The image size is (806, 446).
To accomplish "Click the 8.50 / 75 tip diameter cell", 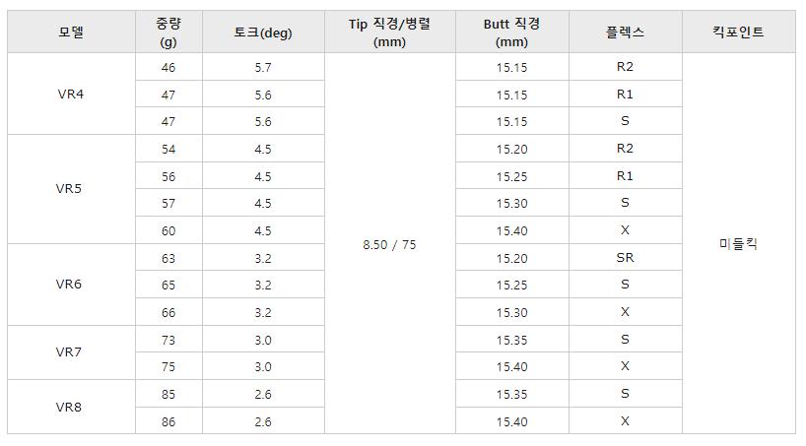I will [x=389, y=244].
